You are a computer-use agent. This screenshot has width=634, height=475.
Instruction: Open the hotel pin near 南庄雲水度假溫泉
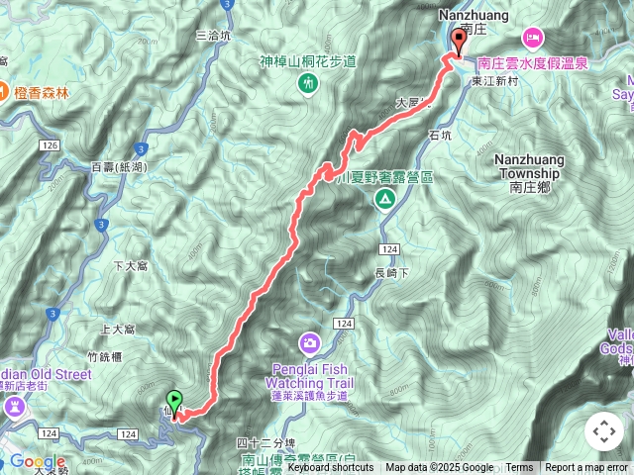533,40
